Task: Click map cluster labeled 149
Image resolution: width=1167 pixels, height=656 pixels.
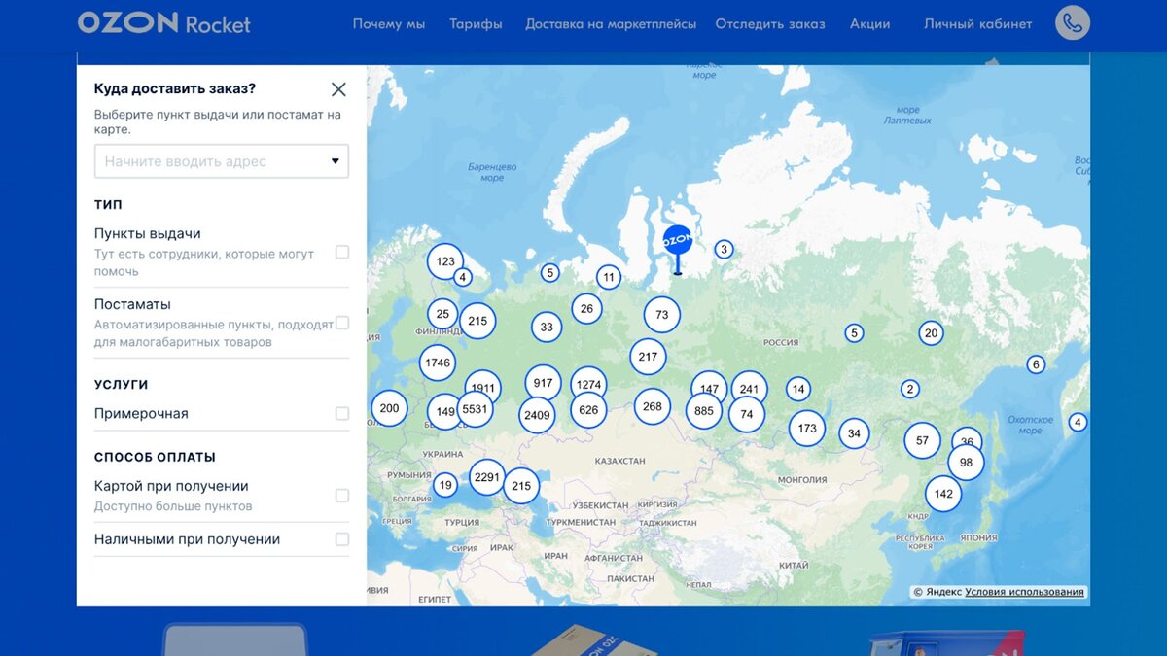Action: (x=445, y=412)
